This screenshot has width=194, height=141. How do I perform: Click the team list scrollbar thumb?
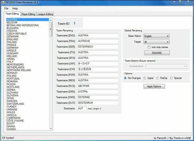pos(51,29)
